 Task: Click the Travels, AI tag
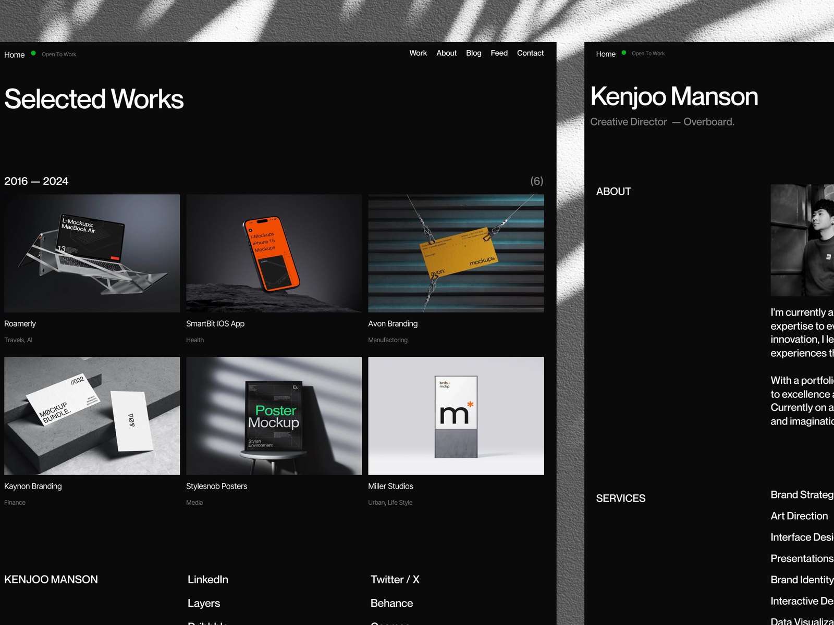(18, 340)
